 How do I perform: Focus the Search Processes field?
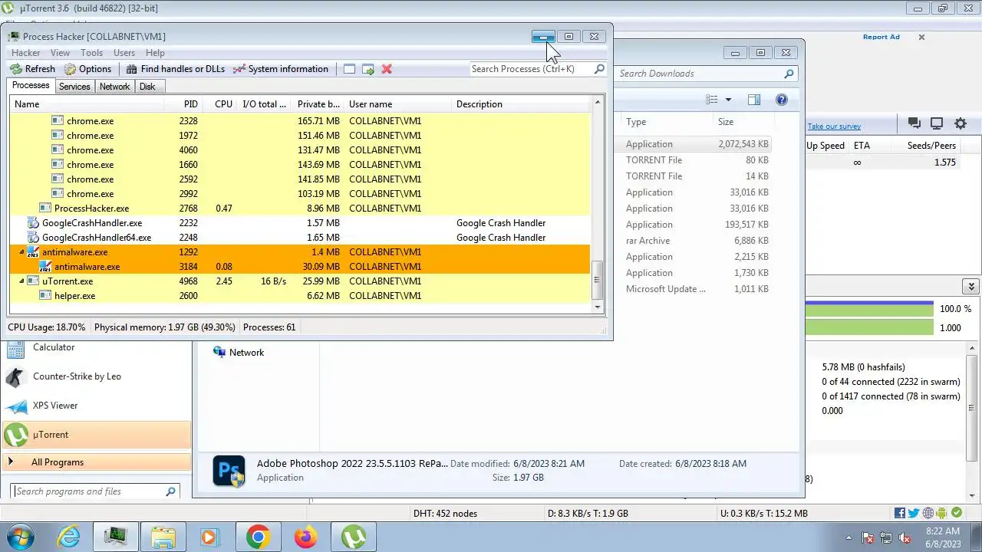click(x=531, y=69)
